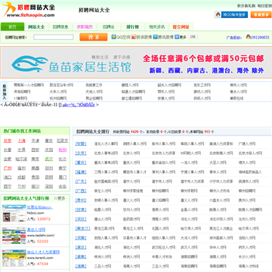The width and height of the screenshot is (272, 272).
Task: Click the orange 搜索 button
Action: point(94,37)
